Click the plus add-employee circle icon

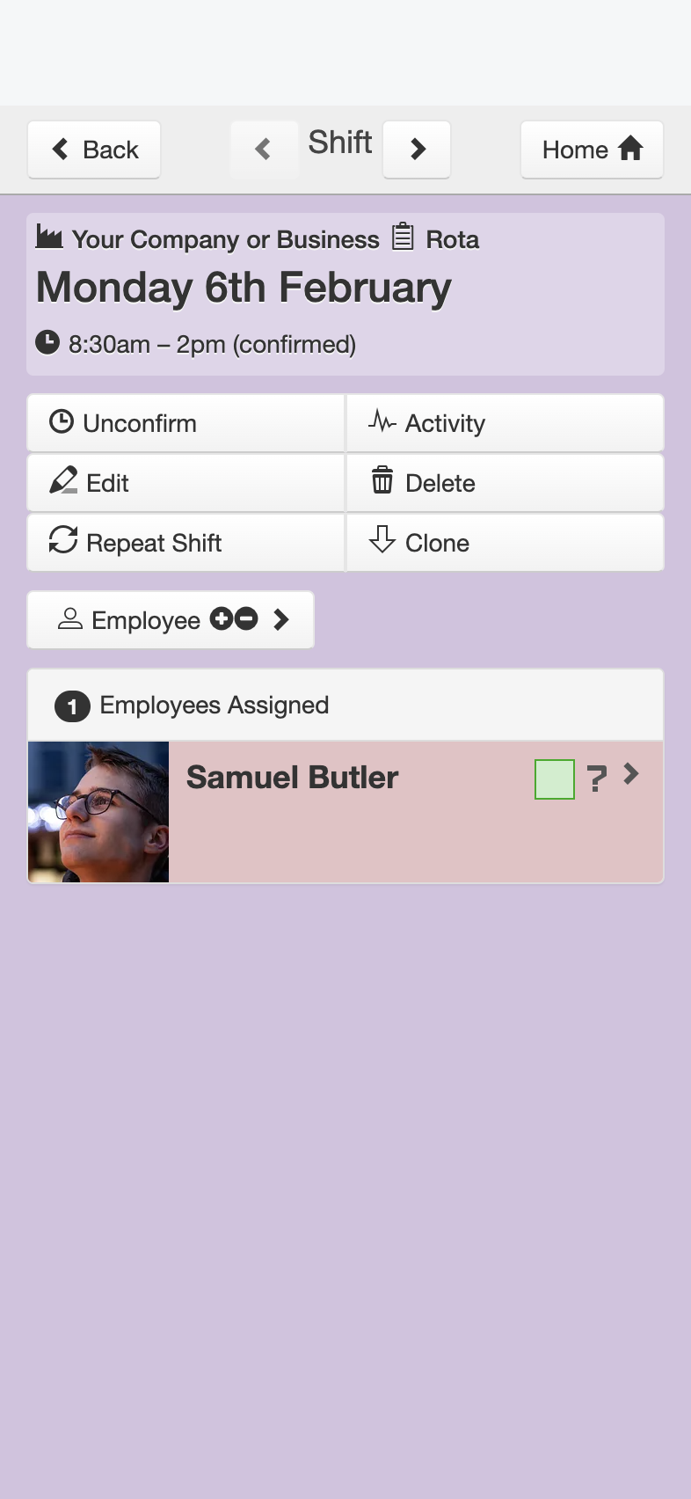222,619
